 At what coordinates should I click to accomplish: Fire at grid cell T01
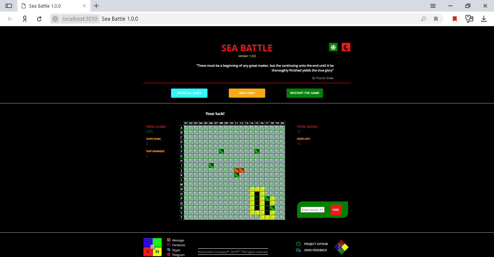[186, 217]
